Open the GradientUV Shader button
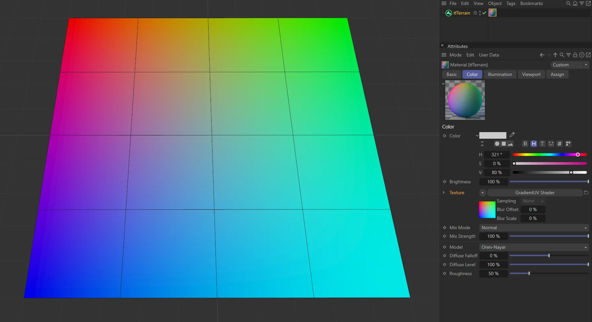This screenshot has width=592, height=322. point(534,193)
